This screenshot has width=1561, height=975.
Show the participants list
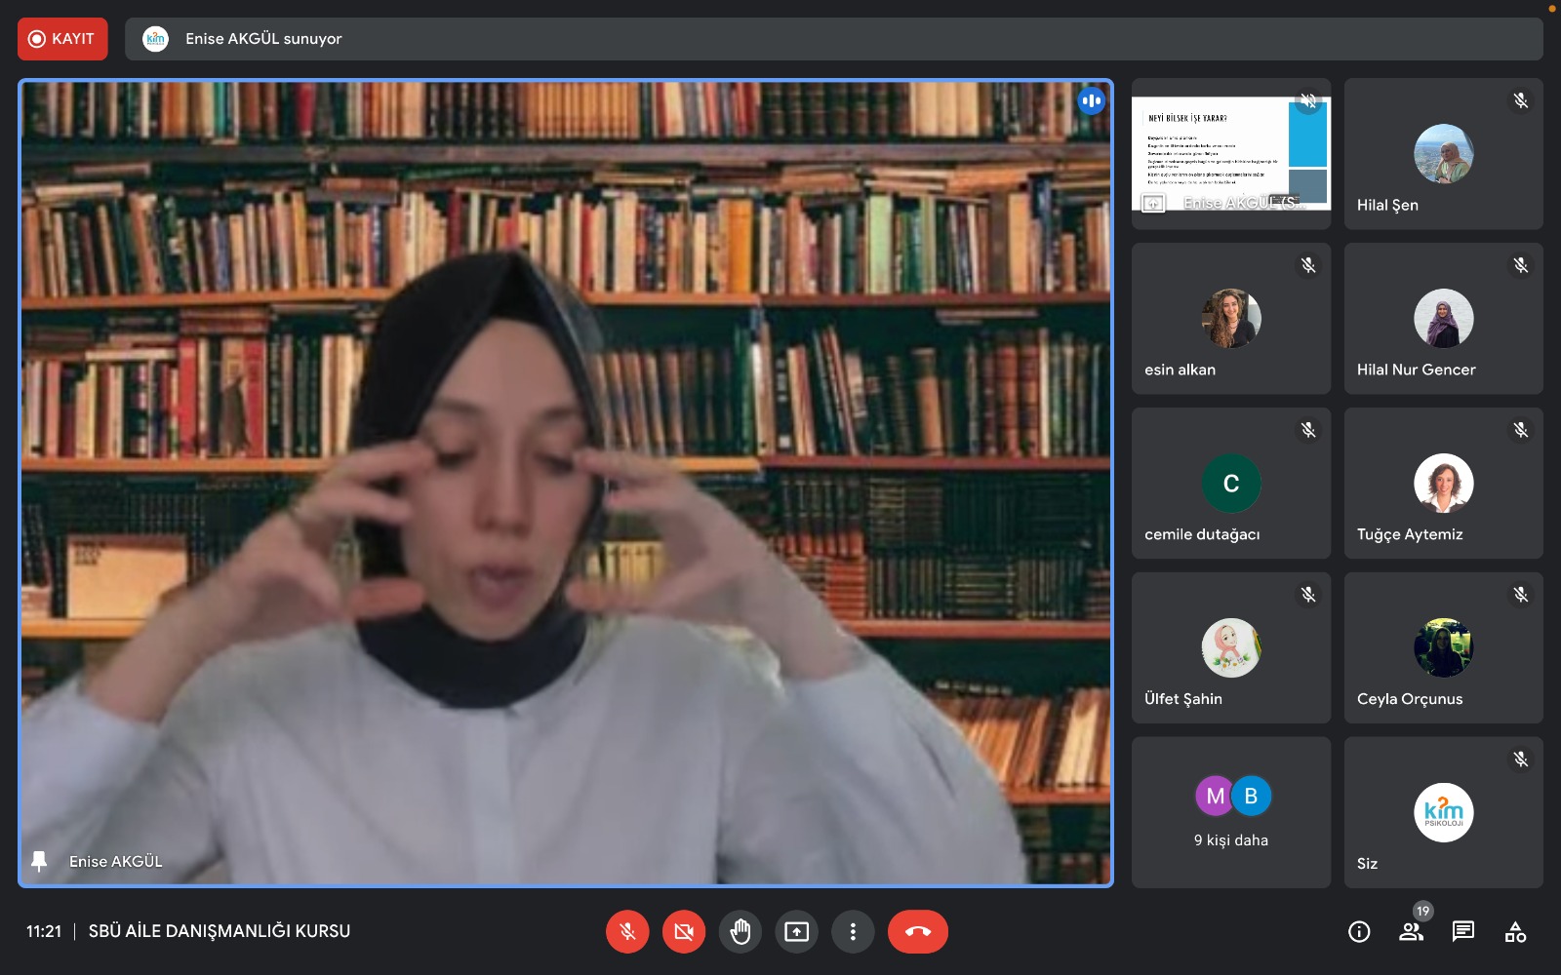click(1411, 932)
